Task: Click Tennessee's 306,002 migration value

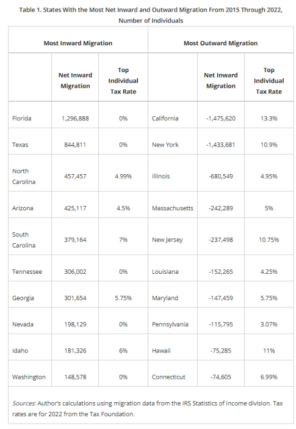Action: tap(75, 272)
